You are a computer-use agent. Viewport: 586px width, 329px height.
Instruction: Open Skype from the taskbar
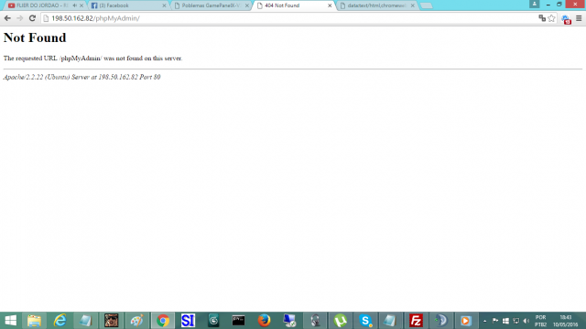click(365, 321)
